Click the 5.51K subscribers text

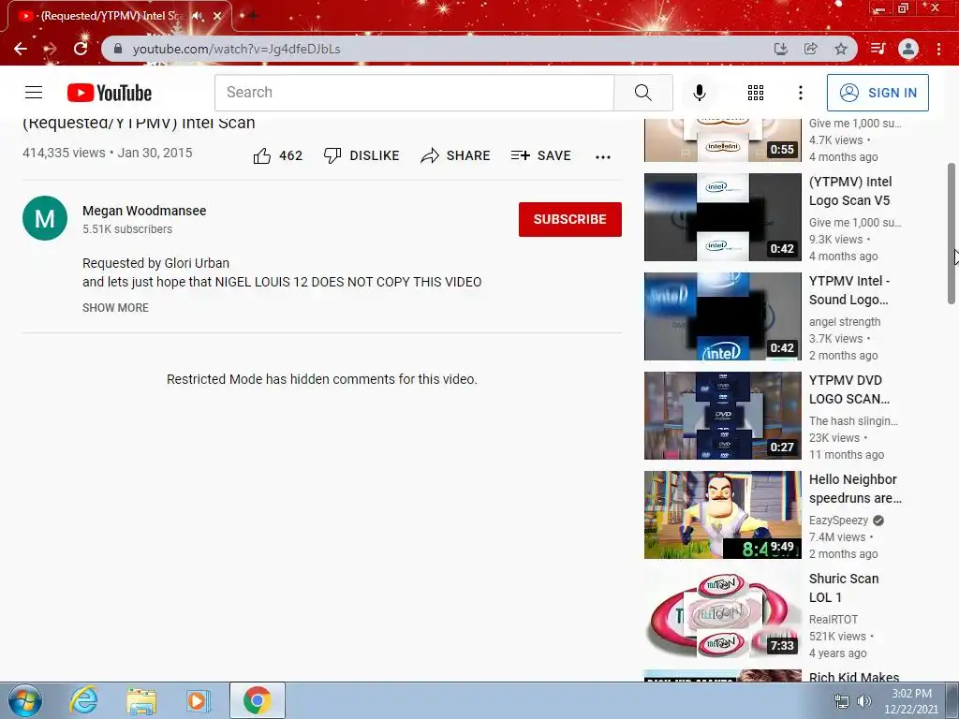coord(127,229)
